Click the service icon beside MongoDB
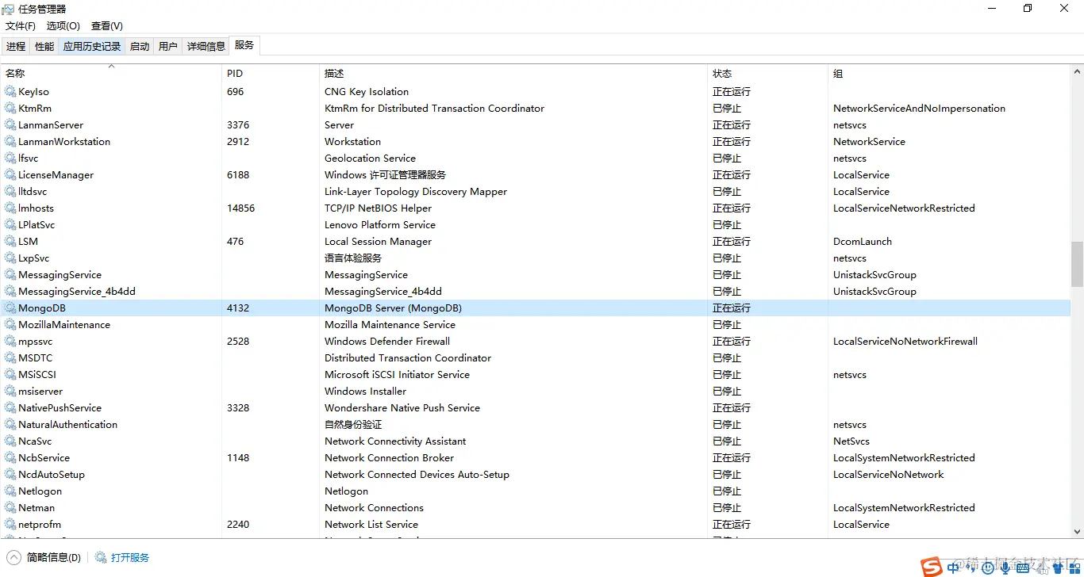The width and height of the screenshot is (1084, 577). (x=10, y=308)
